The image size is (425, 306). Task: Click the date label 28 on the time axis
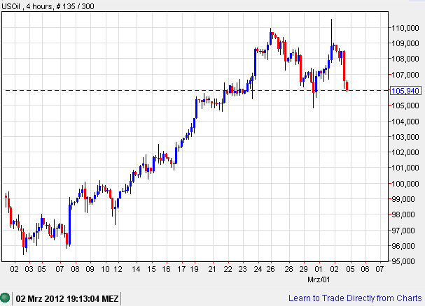point(289,269)
